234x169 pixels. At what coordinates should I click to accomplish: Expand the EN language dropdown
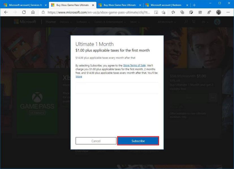coord(205,22)
